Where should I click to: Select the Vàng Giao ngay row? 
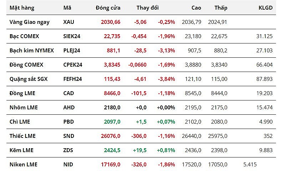29,22
